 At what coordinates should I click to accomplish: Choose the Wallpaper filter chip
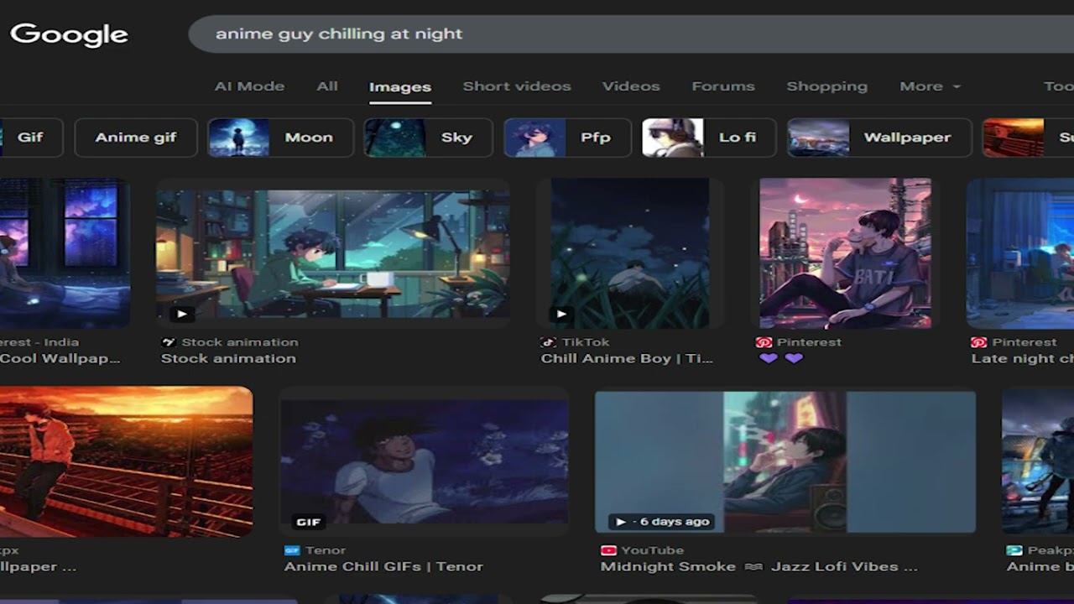[879, 138]
